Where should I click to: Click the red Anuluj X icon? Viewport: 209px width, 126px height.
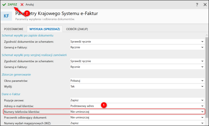(x=22, y=5)
